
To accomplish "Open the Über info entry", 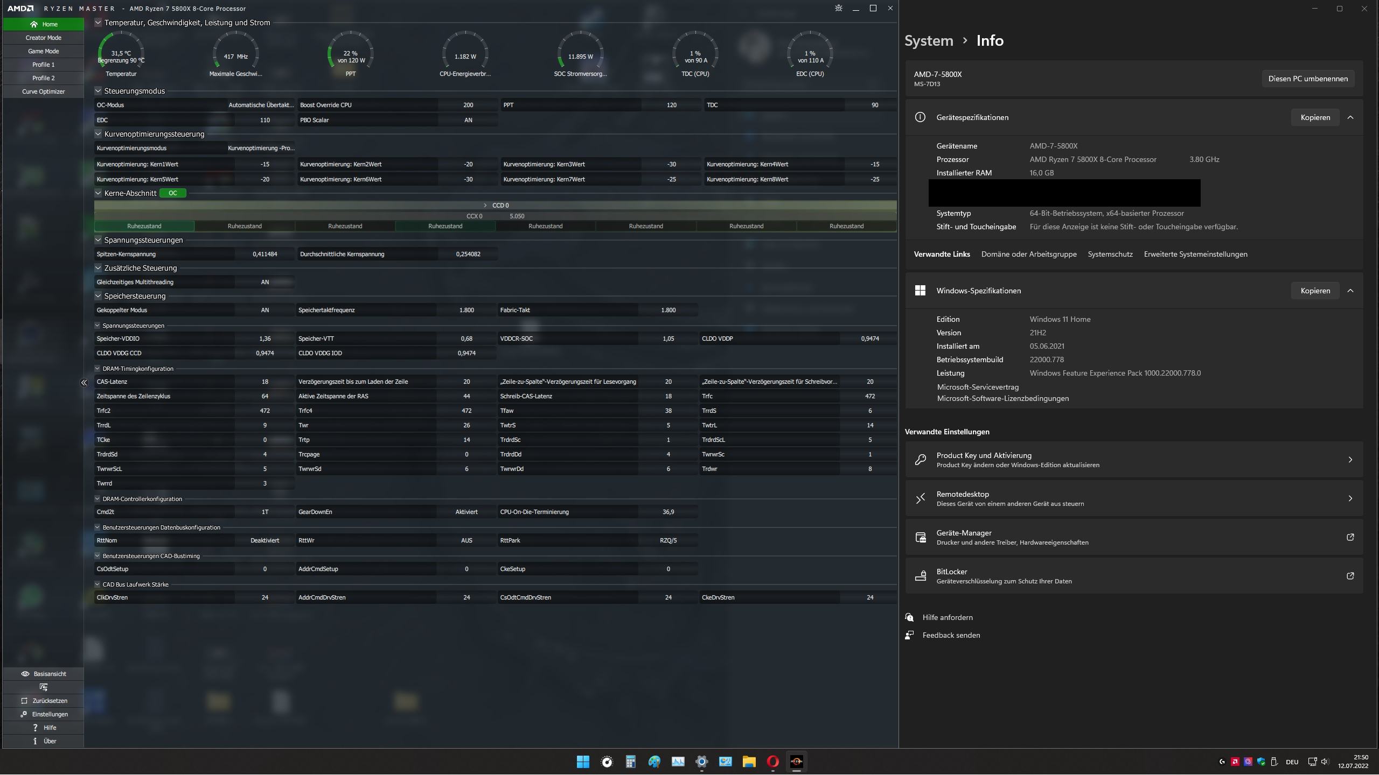I will pyautogui.click(x=43, y=741).
